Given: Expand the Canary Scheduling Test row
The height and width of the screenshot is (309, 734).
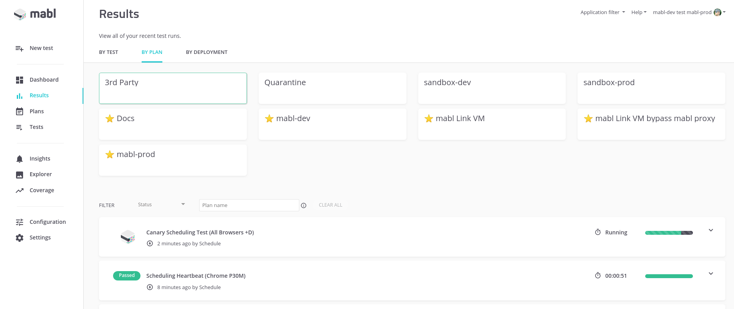Looking at the screenshot, I should point(711,230).
